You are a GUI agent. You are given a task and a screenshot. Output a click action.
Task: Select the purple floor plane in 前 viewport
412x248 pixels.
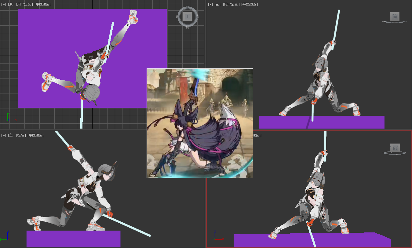[x=322, y=122]
